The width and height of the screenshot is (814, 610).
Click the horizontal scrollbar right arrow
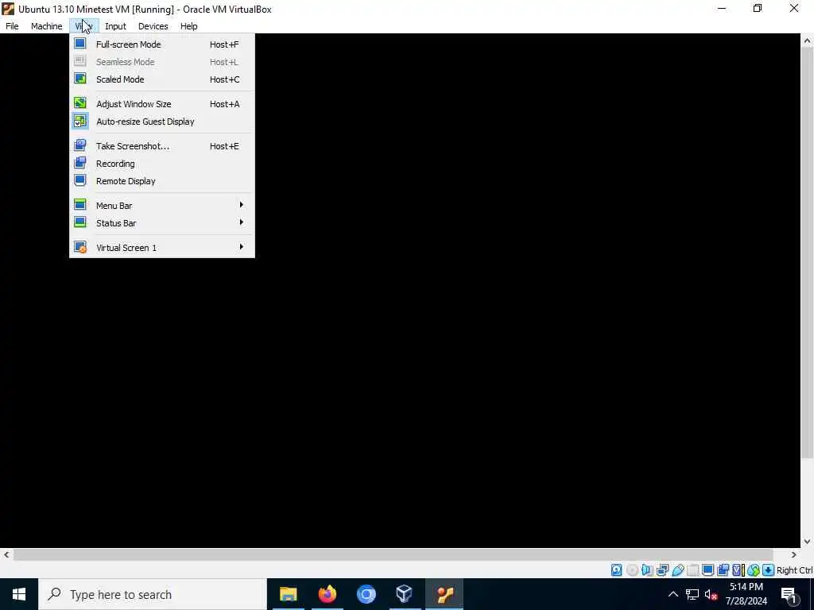point(794,554)
